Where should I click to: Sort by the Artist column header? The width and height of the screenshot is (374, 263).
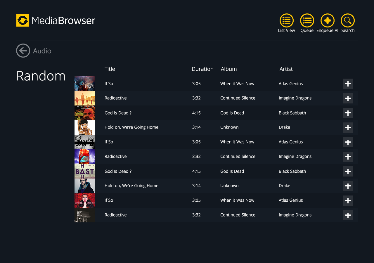pos(286,69)
